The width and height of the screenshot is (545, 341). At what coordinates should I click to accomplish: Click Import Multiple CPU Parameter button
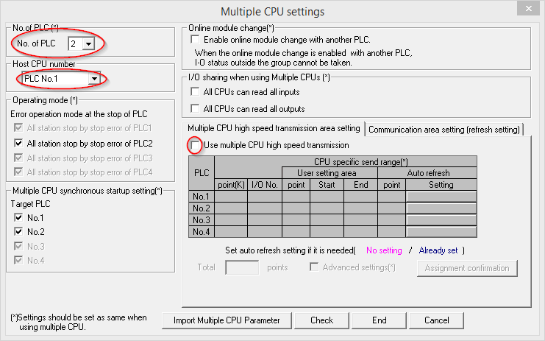pos(227,320)
